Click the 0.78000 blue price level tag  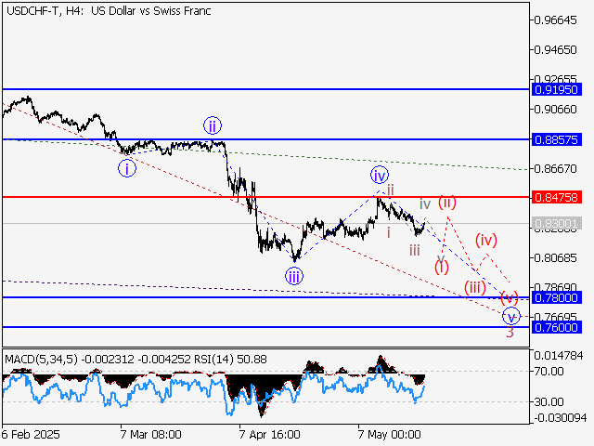557,297
